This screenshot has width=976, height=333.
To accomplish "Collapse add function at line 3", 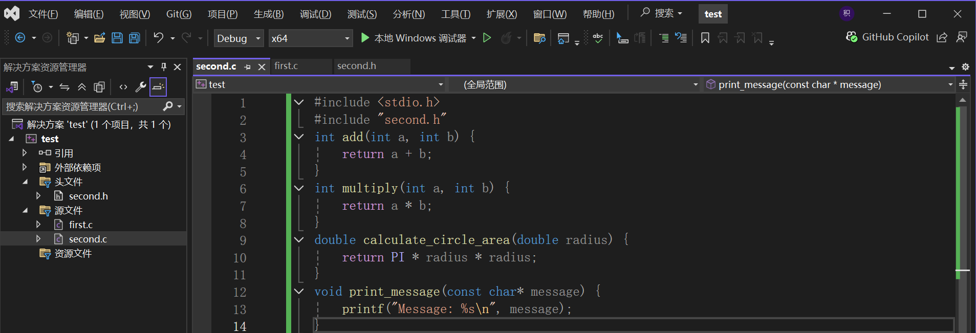I will (x=299, y=137).
